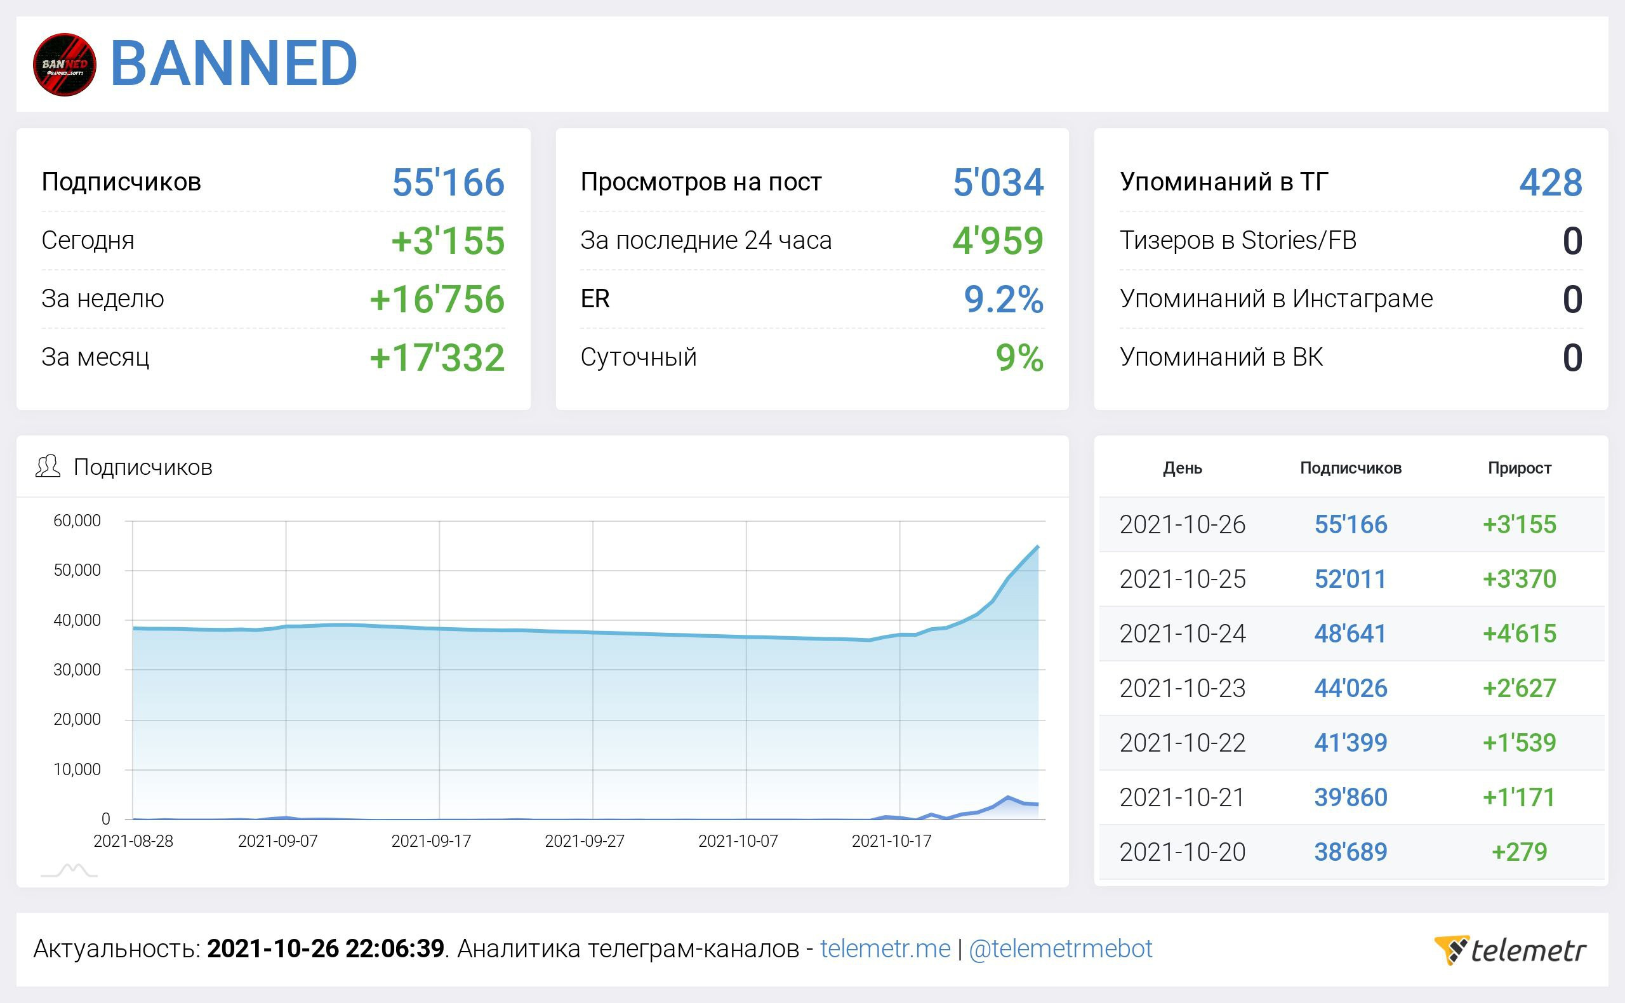Click the telemetr logo in footer

tap(1510, 950)
